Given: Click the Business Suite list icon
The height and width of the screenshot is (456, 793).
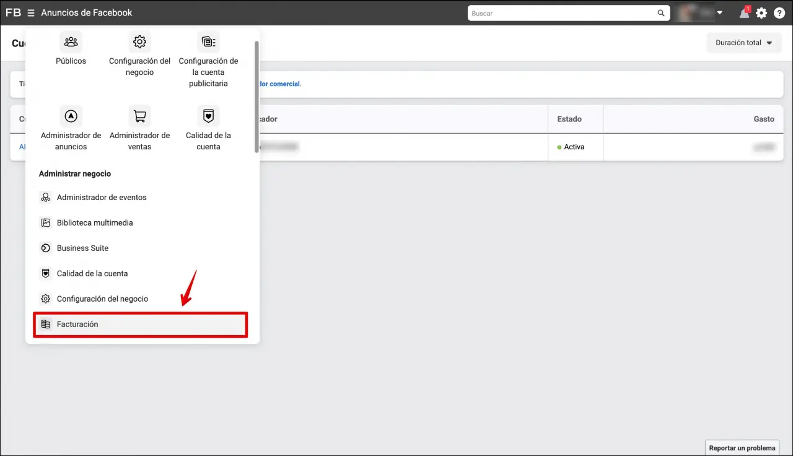Looking at the screenshot, I should (x=45, y=248).
